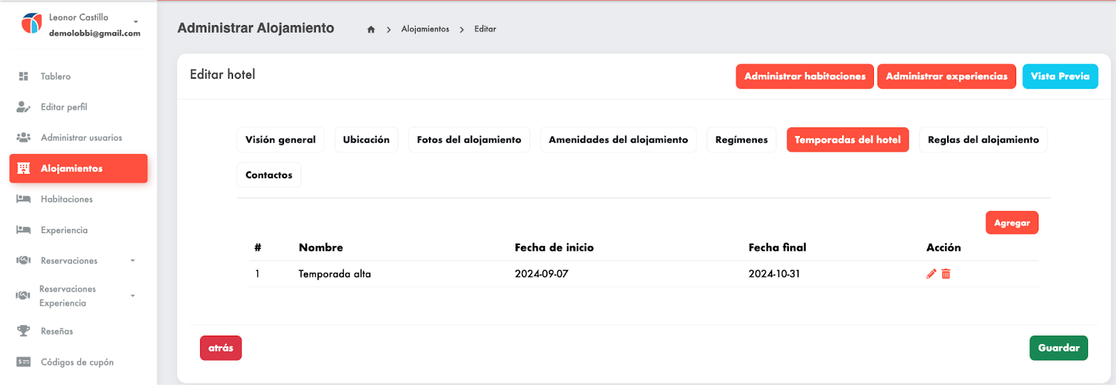
Task: Click the end date 2024-10-31
Action: [x=774, y=274]
